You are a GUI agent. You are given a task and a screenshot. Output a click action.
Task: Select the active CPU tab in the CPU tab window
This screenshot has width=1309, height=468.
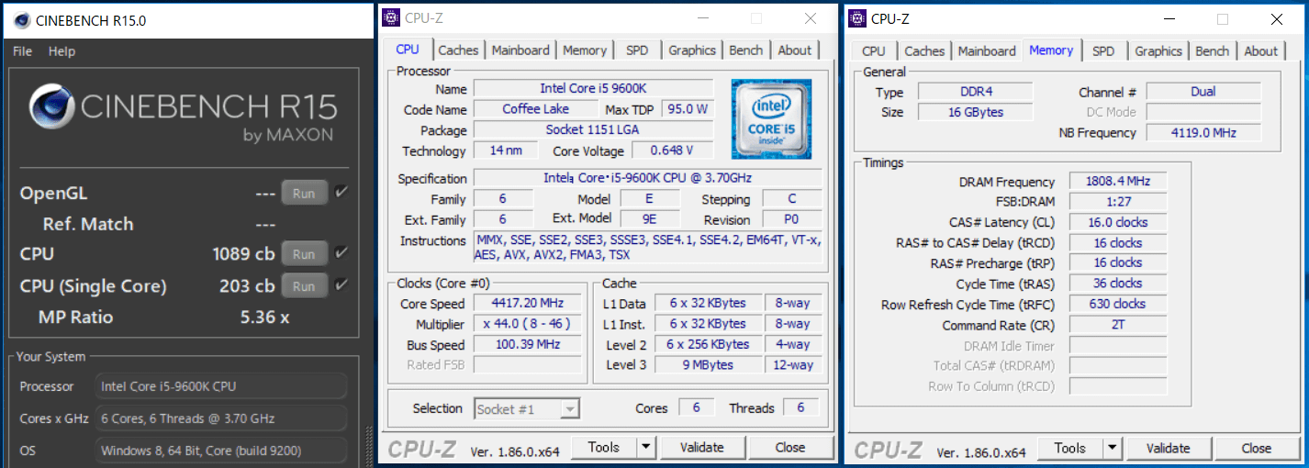coord(408,50)
